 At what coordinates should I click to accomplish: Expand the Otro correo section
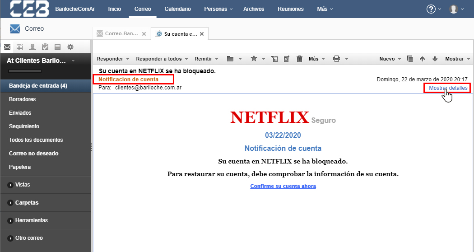(x=10, y=238)
